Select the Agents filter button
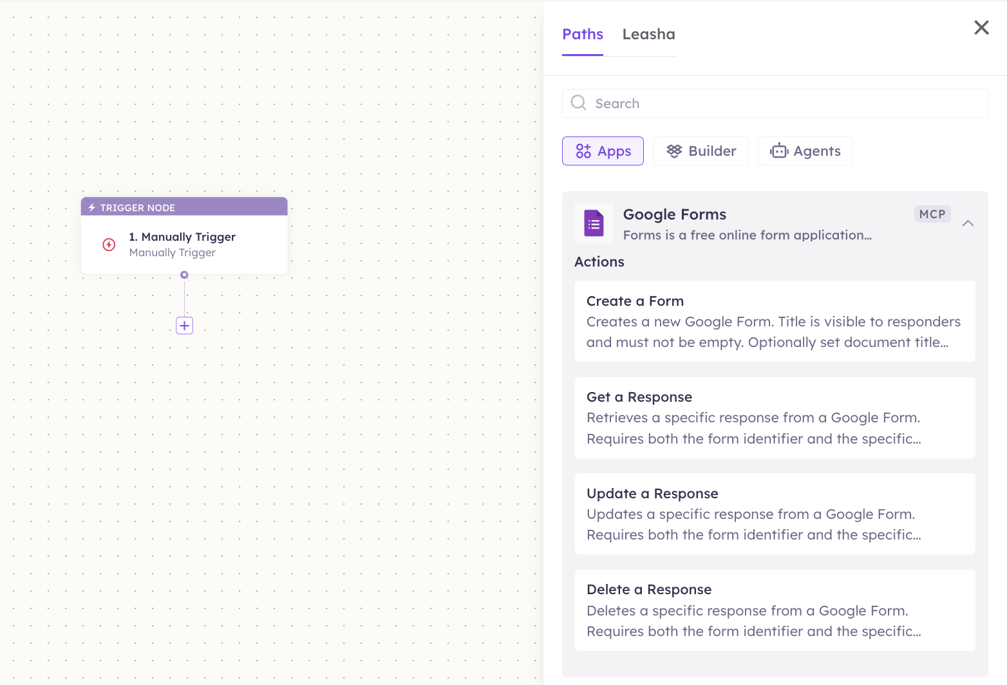1007x685 pixels. click(x=805, y=151)
